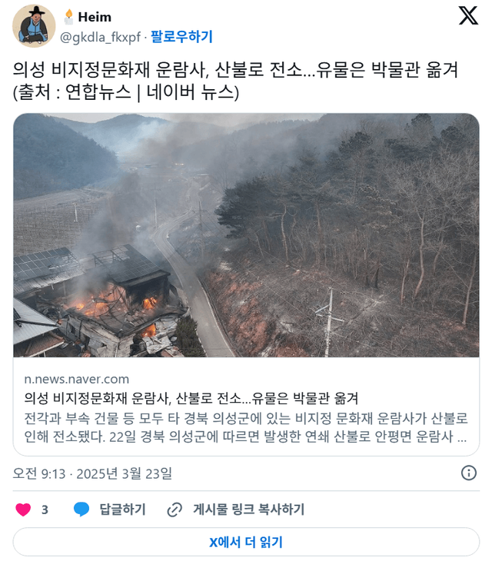The height and width of the screenshot is (561, 492).
Task: Open the info circle icon
Action: (x=469, y=473)
